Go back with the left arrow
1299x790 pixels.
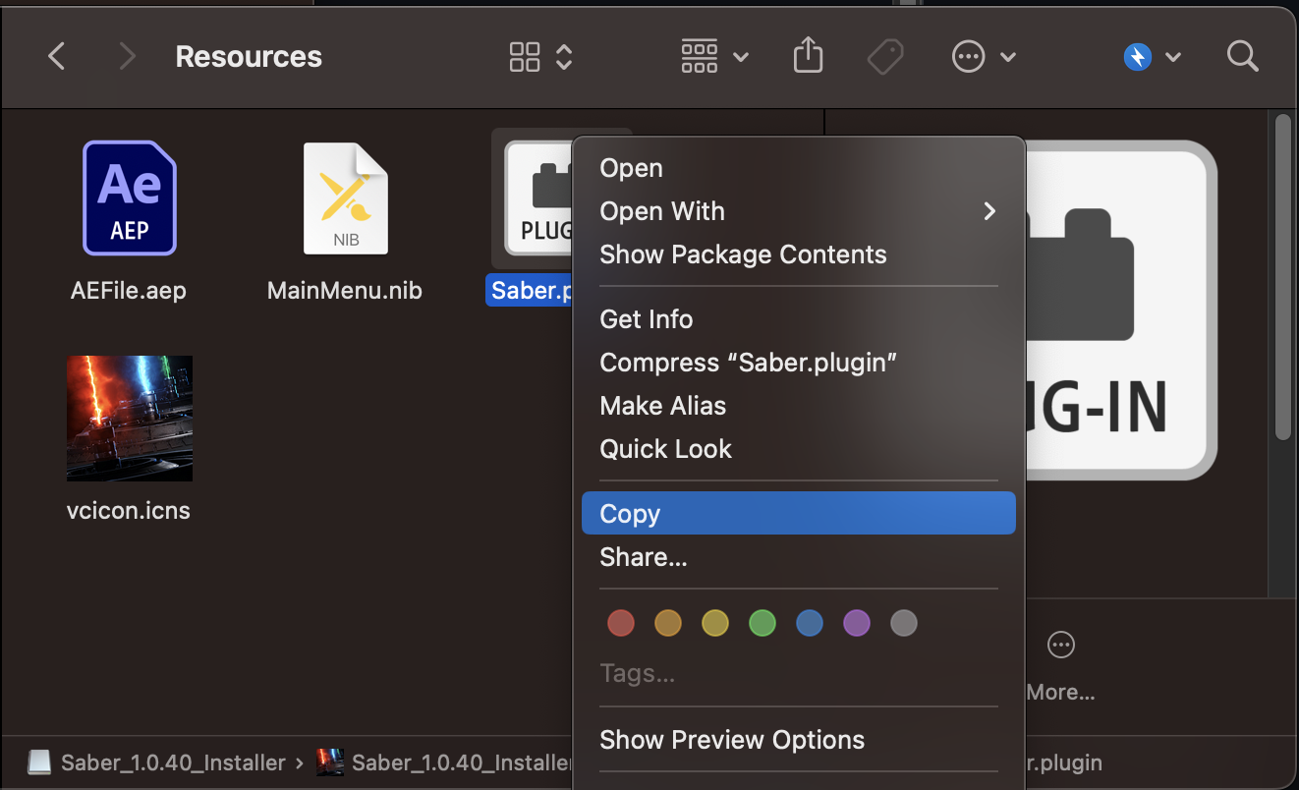57,57
